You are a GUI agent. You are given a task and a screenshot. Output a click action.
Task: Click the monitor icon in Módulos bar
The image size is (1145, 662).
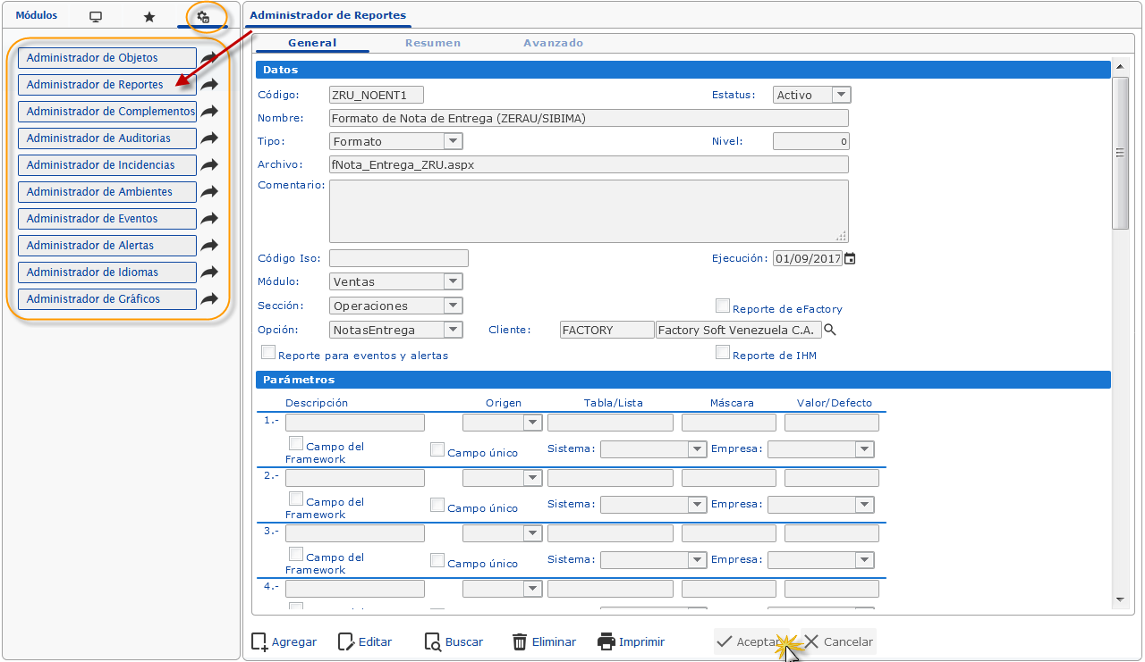[96, 17]
